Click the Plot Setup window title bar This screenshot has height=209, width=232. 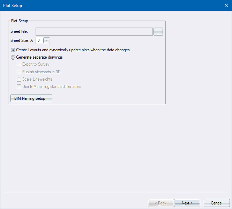coord(105,5)
